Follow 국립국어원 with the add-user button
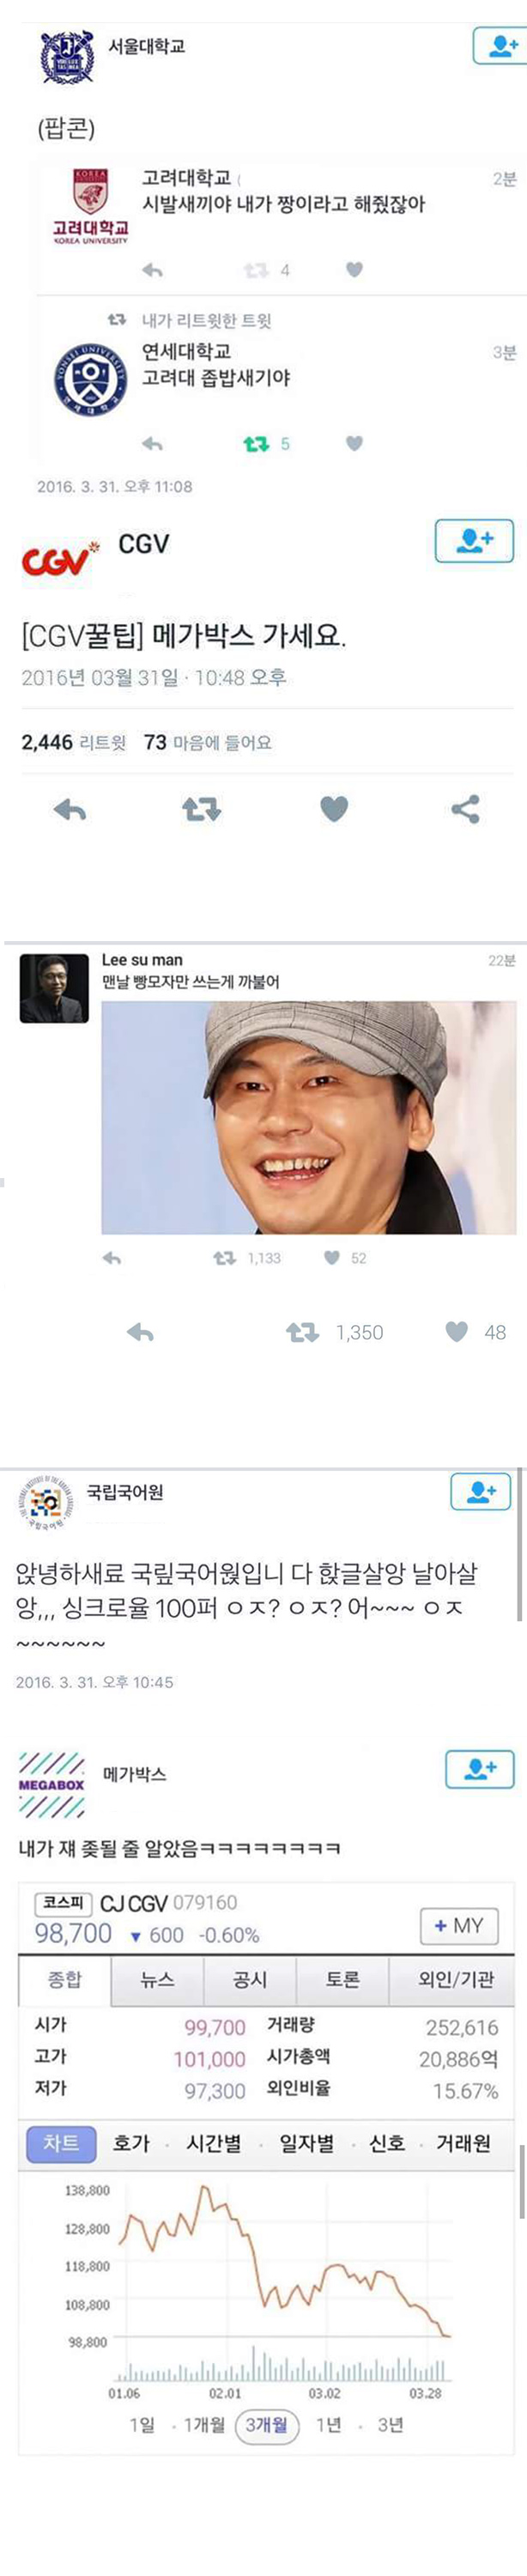Image resolution: width=527 pixels, height=2576 pixels. coord(480,1491)
